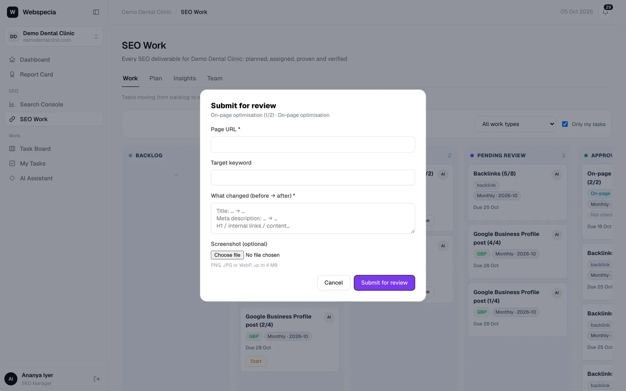
Task: Click the Dashboard home icon
Action: coord(12,60)
